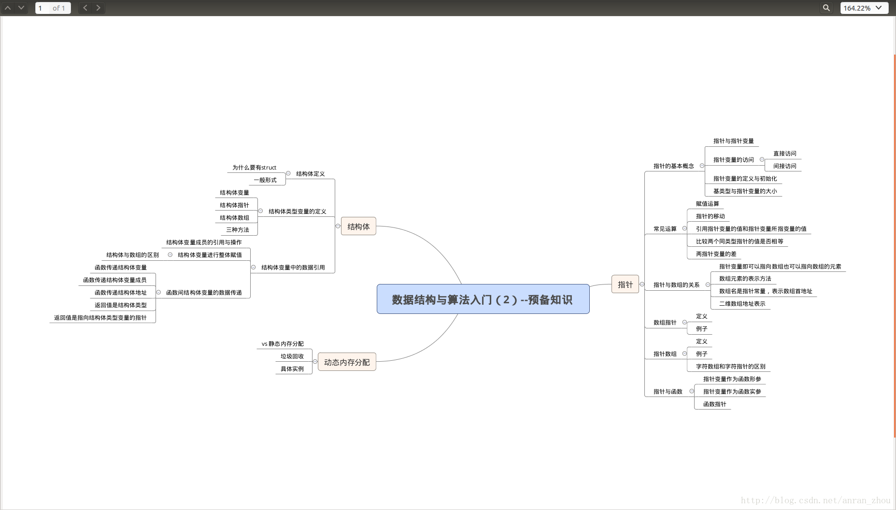Click the 结构体变量 leaf topic
Viewport: 896px width, 510px height.
[x=235, y=193]
